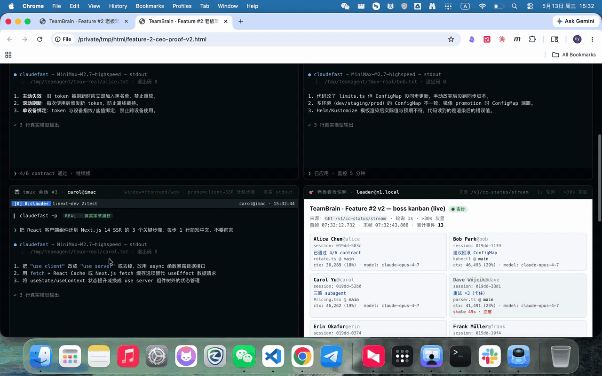Open System Settings from the Dock
The width and height of the screenshot is (602, 376).
click(157, 356)
